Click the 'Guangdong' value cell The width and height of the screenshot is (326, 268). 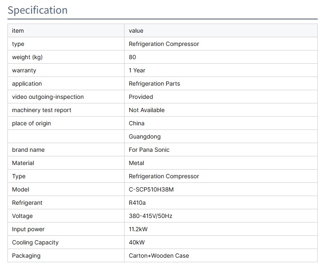(145, 136)
